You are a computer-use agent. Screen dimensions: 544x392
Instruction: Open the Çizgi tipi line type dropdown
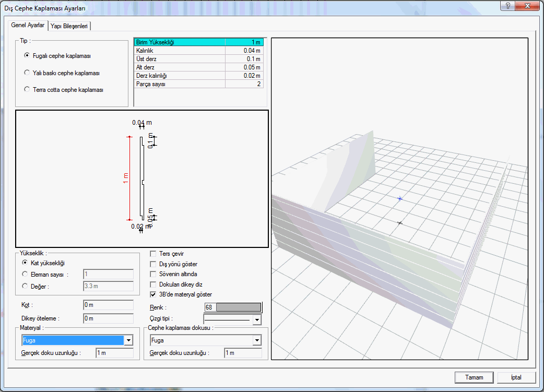pyautogui.click(x=257, y=319)
